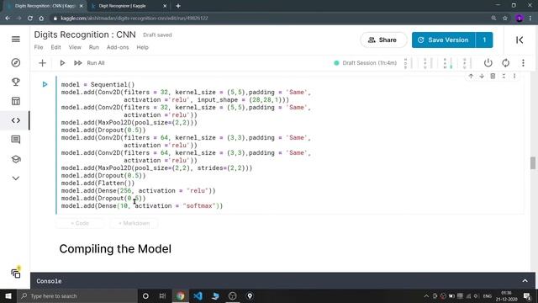
Task: Click Save Version button
Action: tap(443, 40)
